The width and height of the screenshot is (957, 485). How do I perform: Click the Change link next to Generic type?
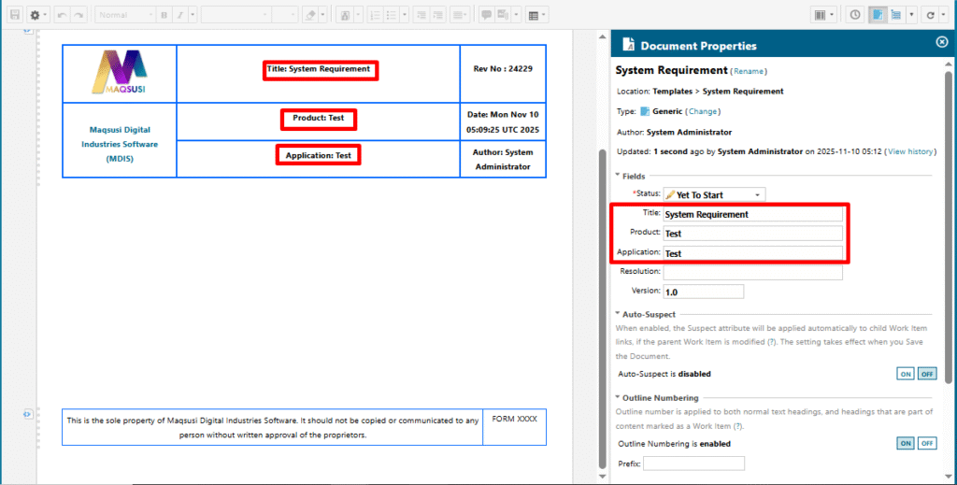point(703,111)
